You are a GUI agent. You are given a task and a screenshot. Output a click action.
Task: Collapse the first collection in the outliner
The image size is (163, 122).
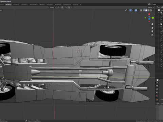click(x=159, y=13)
